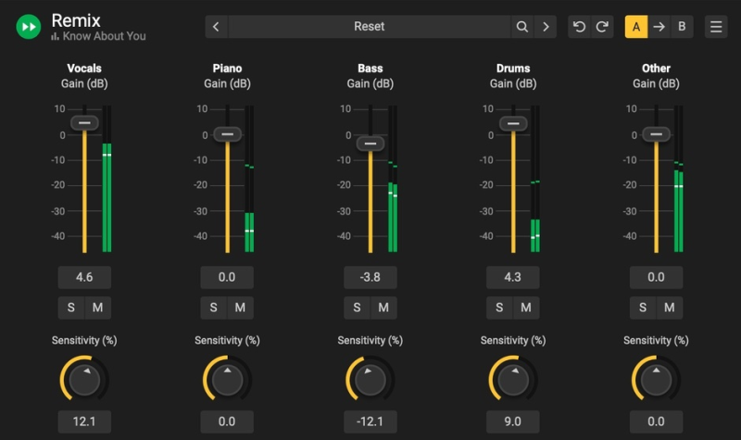Viewport: 741px width, 440px height.
Task: Click the undo arrow icon
Action: 580,27
